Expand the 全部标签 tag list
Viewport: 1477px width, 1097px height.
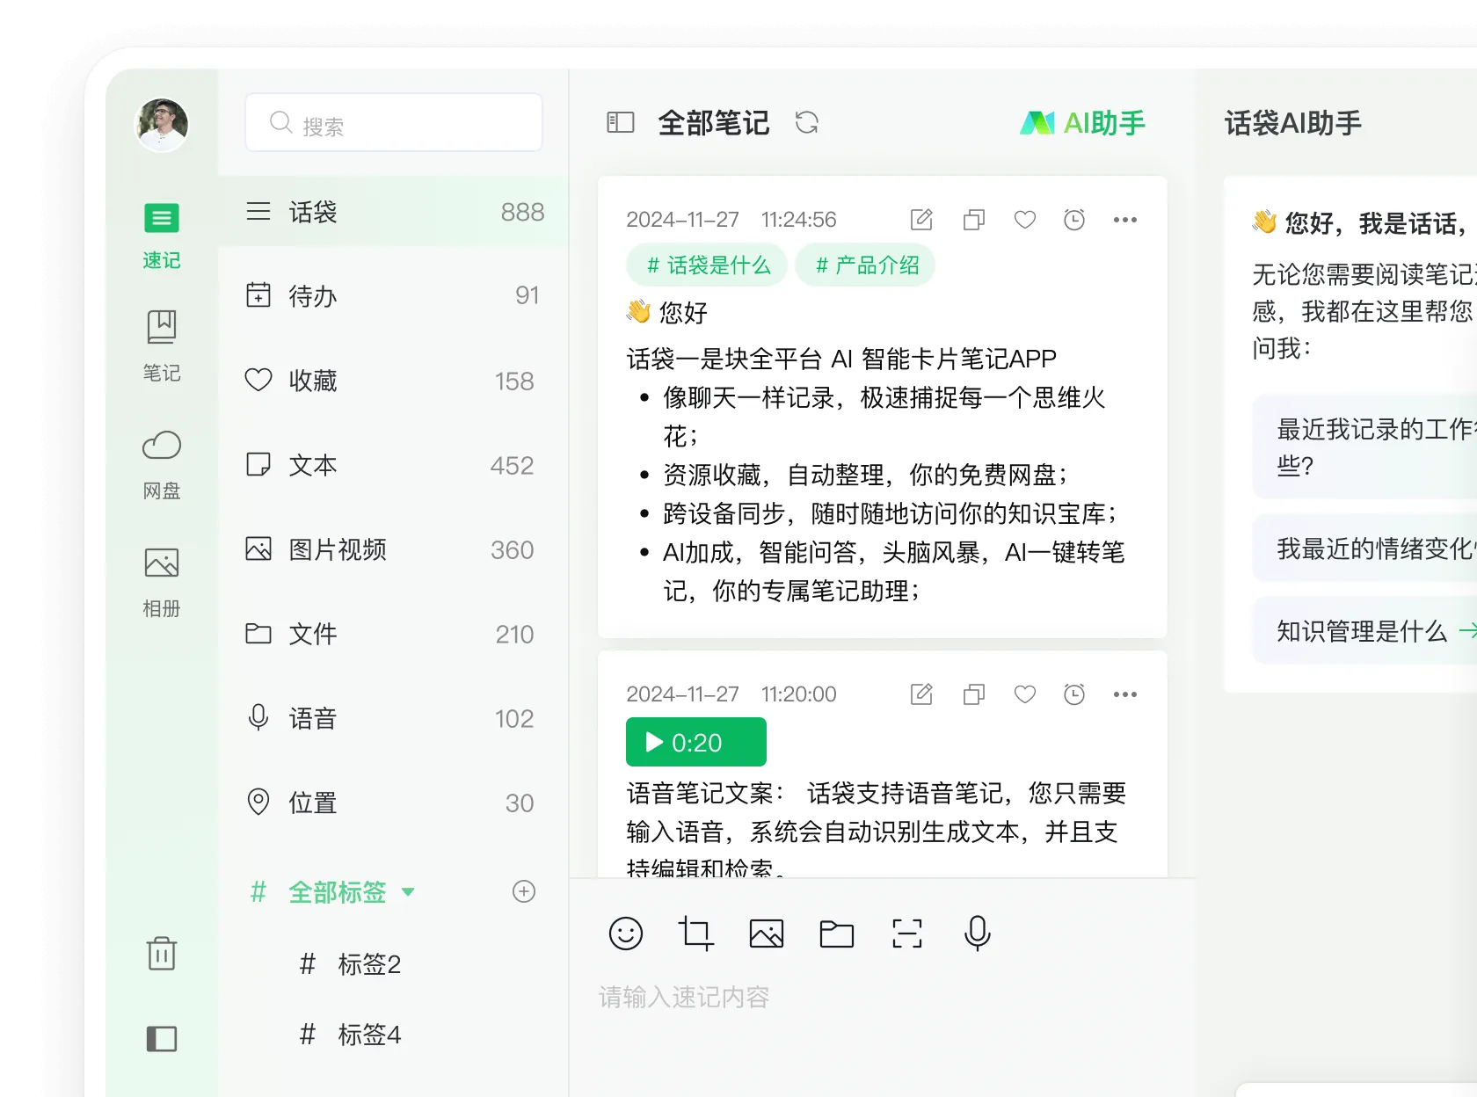point(408,891)
